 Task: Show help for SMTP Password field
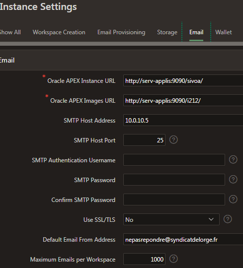tap(233, 180)
